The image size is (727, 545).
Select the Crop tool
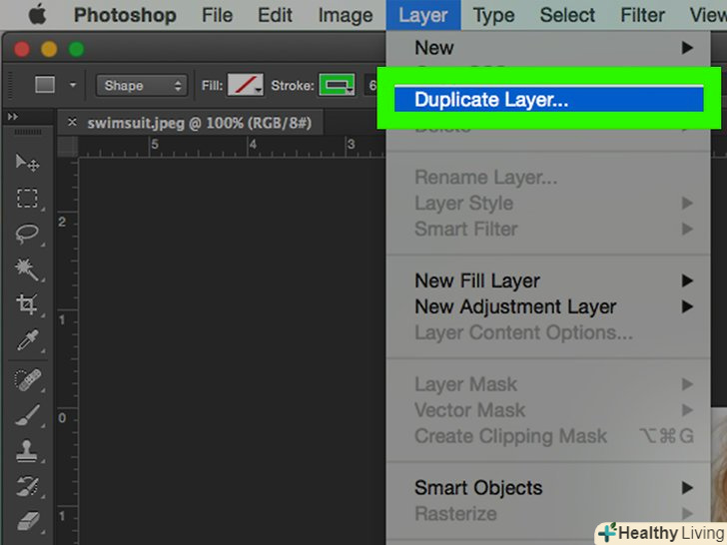pyautogui.click(x=27, y=304)
